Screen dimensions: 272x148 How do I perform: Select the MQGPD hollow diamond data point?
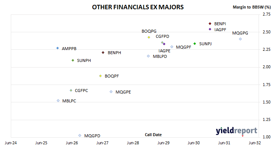click(80, 135)
